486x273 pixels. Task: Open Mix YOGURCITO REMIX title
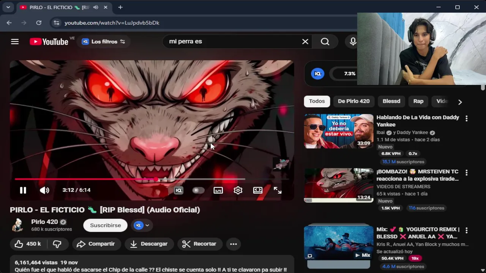(x=418, y=233)
